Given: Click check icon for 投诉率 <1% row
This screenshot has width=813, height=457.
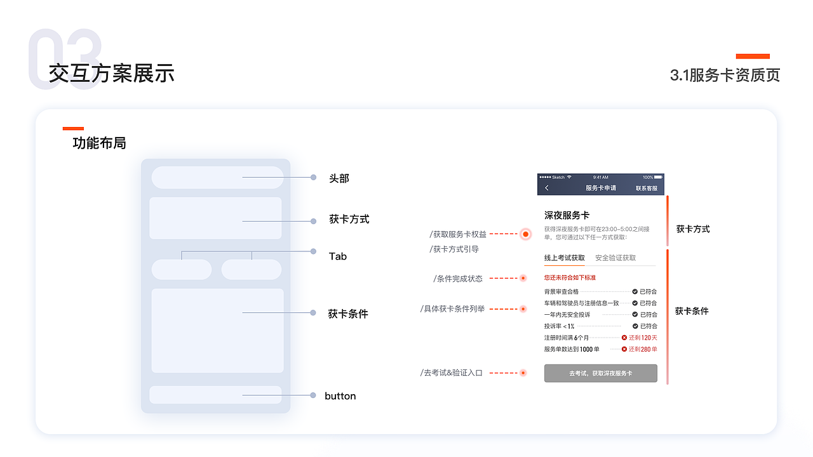Looking at the screenshot, I should coord(635,326).
